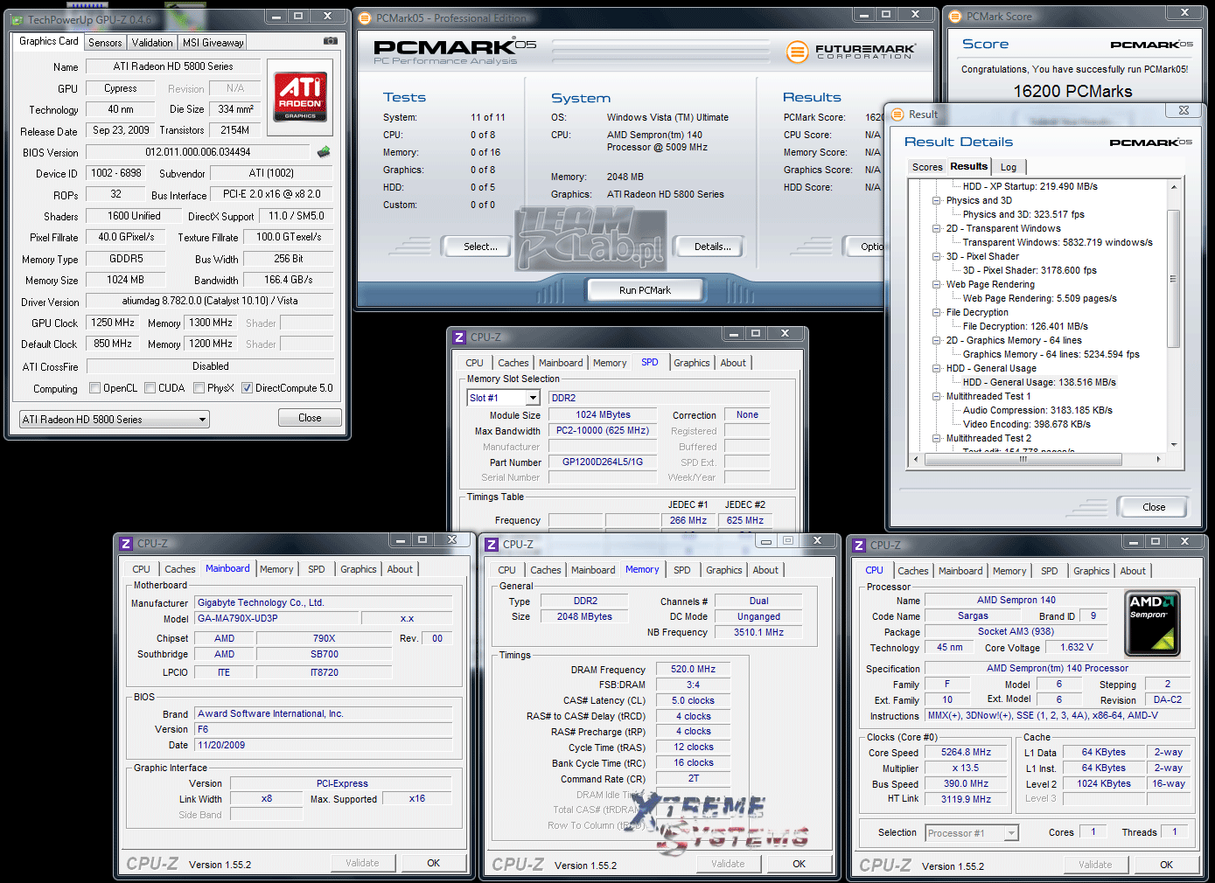Open SPD tab in CPU-Z DDR2 memory window

click(682, 570)
